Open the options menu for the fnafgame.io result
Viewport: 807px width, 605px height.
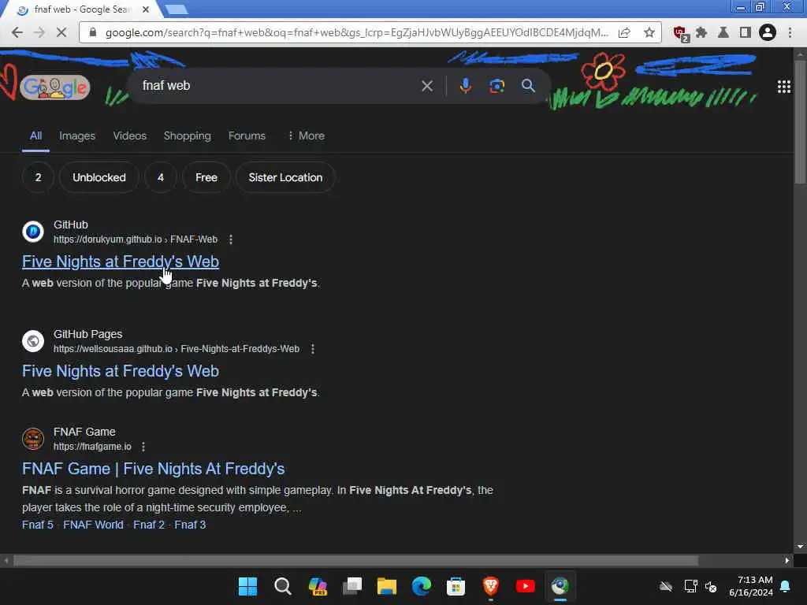[143, 447]
